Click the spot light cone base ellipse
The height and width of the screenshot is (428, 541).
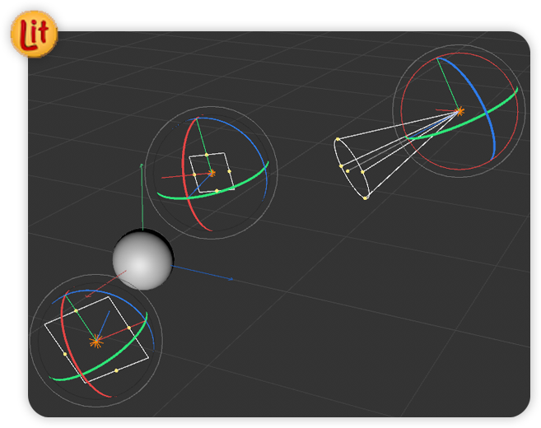(x=352, y=168)
